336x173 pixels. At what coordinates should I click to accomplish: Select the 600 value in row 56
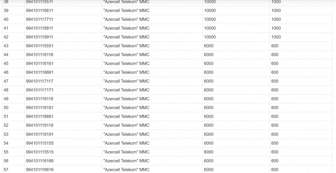click(275, 160)
